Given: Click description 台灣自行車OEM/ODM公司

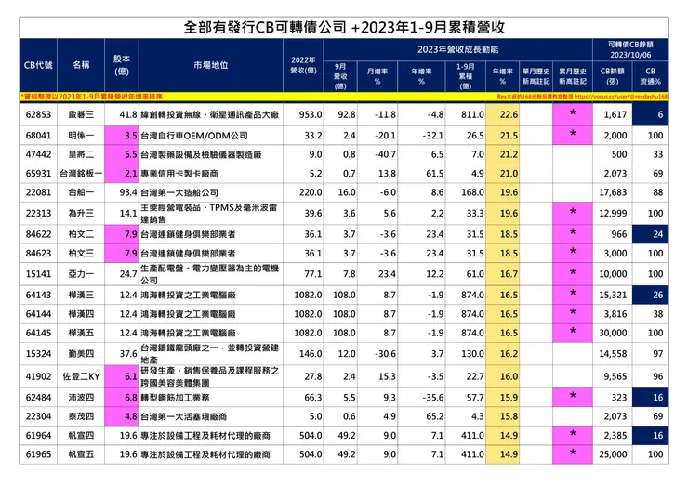Looking at the screenshot, I should pyautogui.click(x=194, y=136).
